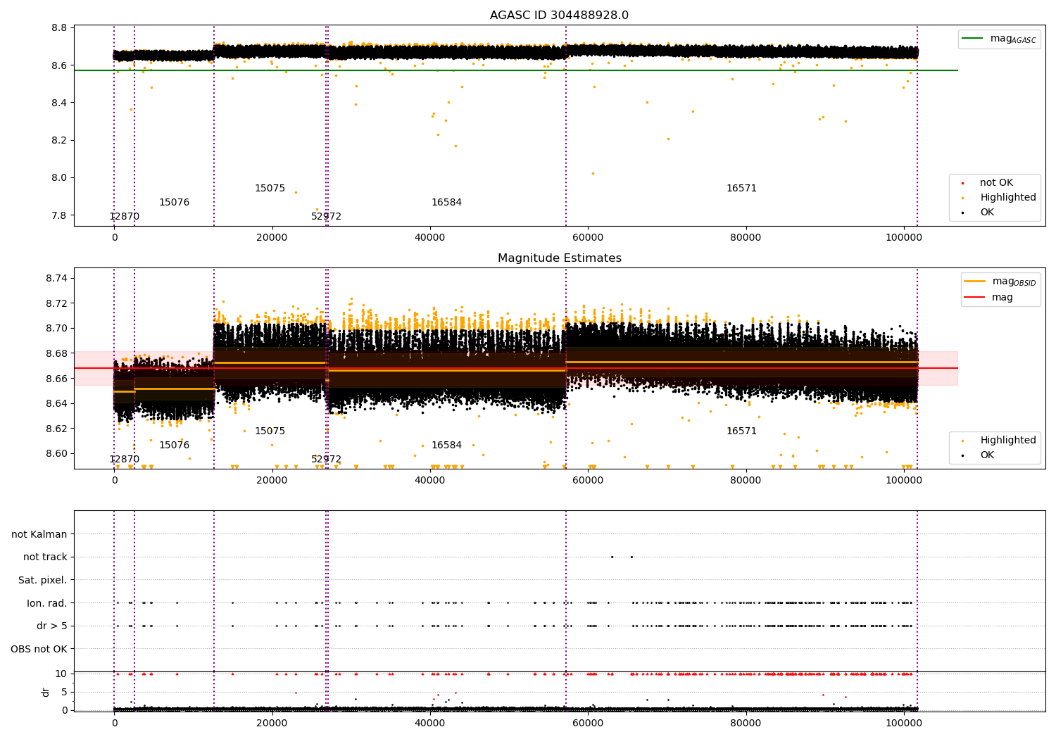Select 'OK' legend entry in Magnitude Estimates plot
The image size is (1056, 739).
979,455
